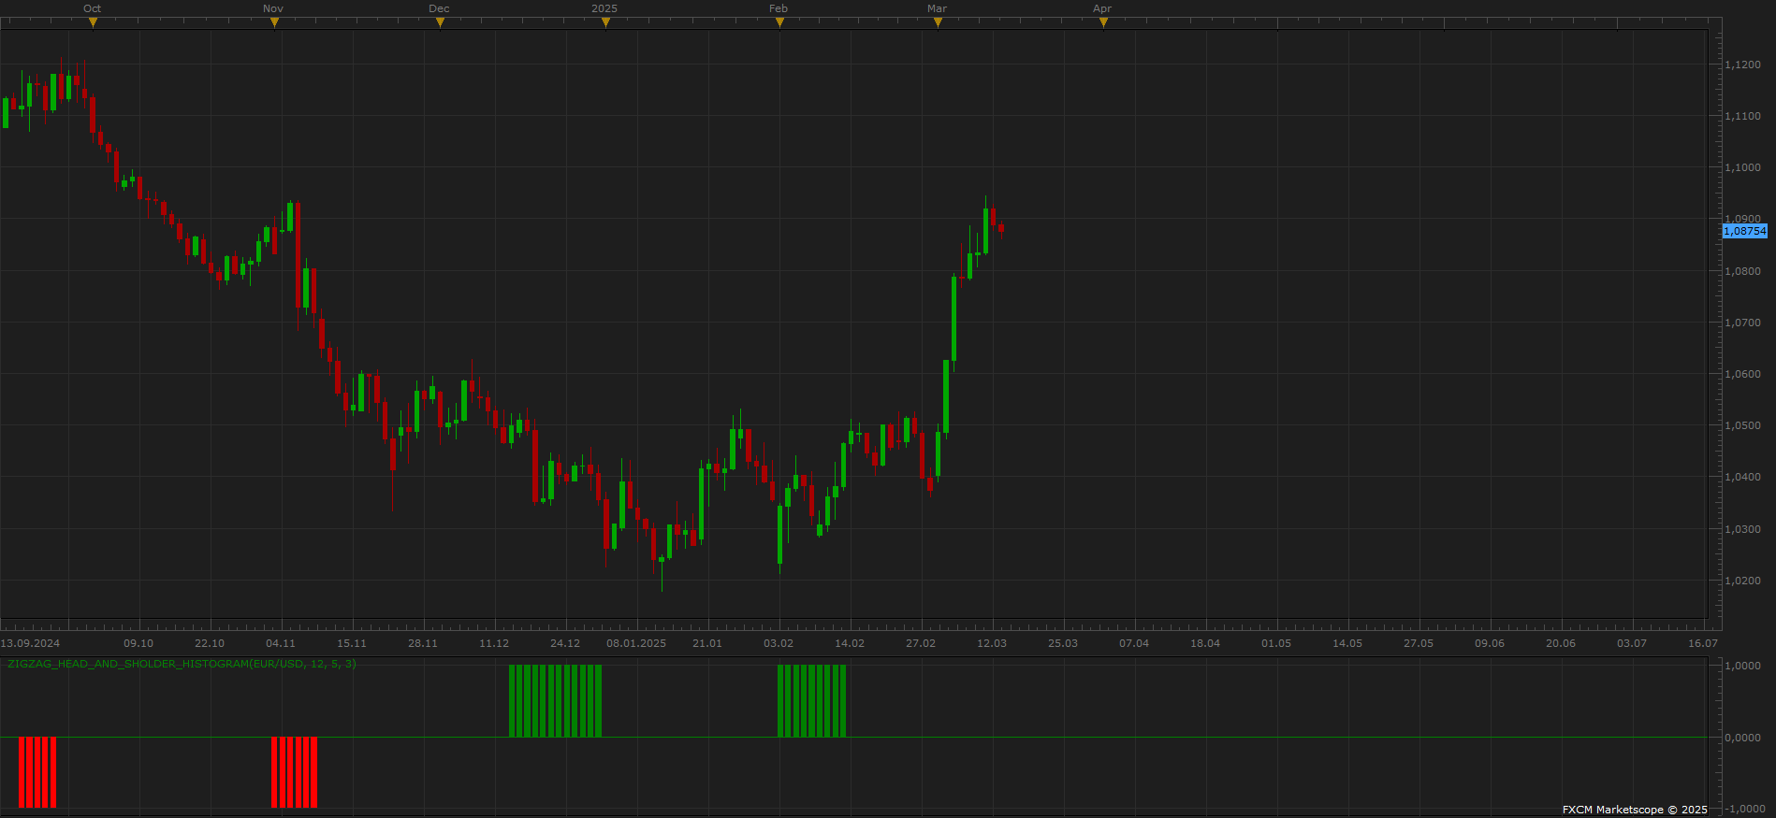Click the 03.07 date label
This screenshot has height=818, width=1776.
[1632, 643]
